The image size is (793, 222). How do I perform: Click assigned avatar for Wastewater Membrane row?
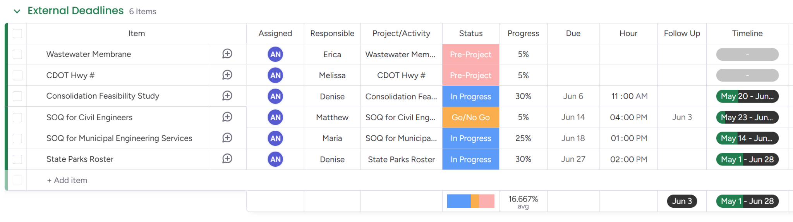tap(275, 55)
